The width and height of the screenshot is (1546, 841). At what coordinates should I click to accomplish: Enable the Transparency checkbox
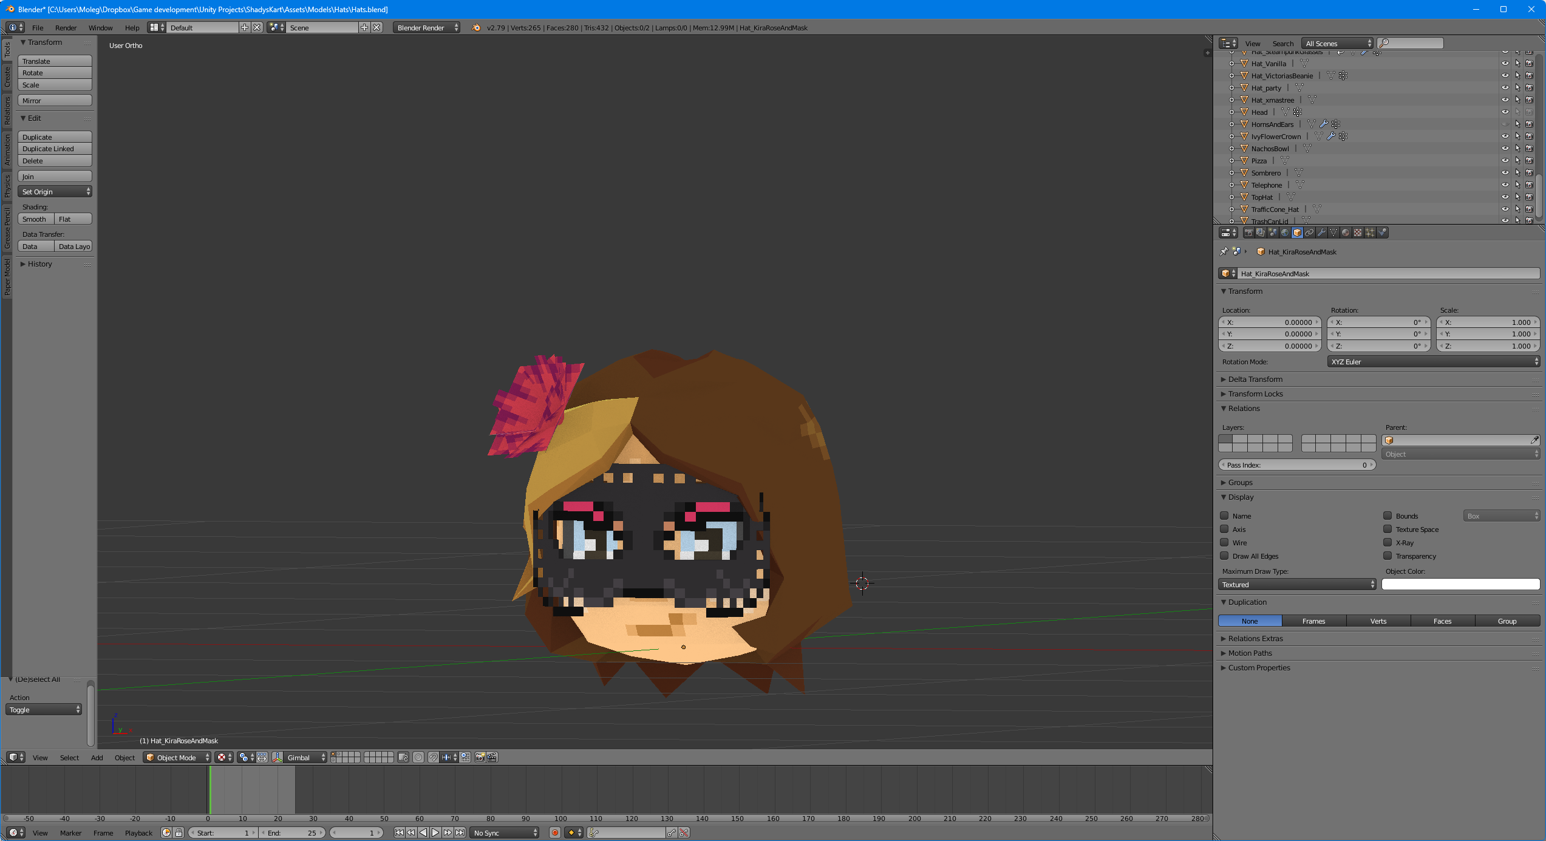pos(1388,556)
